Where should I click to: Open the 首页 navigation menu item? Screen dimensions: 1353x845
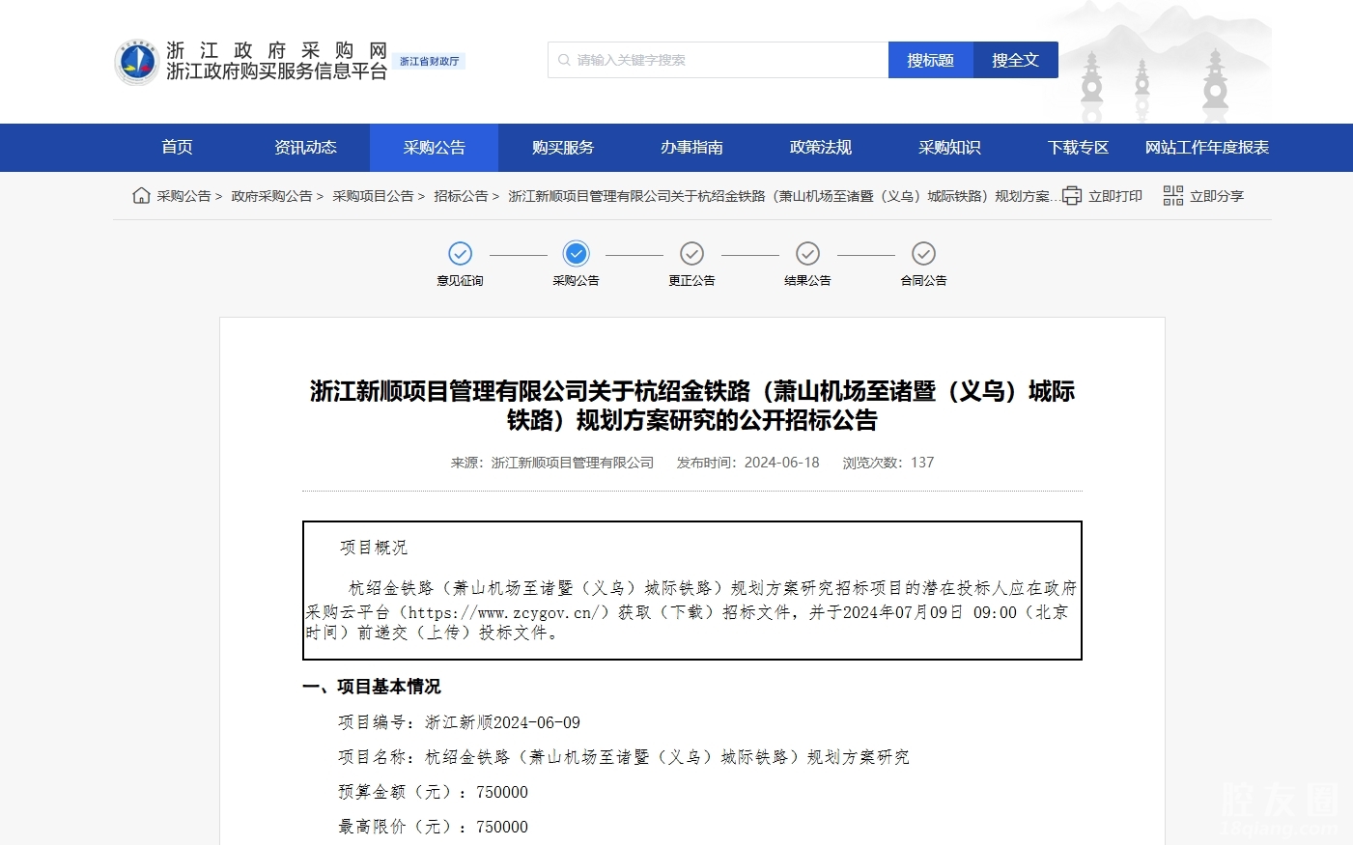[x=177, y=148]
